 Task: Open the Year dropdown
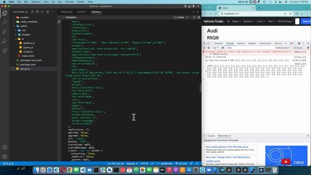tap(271, 21)
